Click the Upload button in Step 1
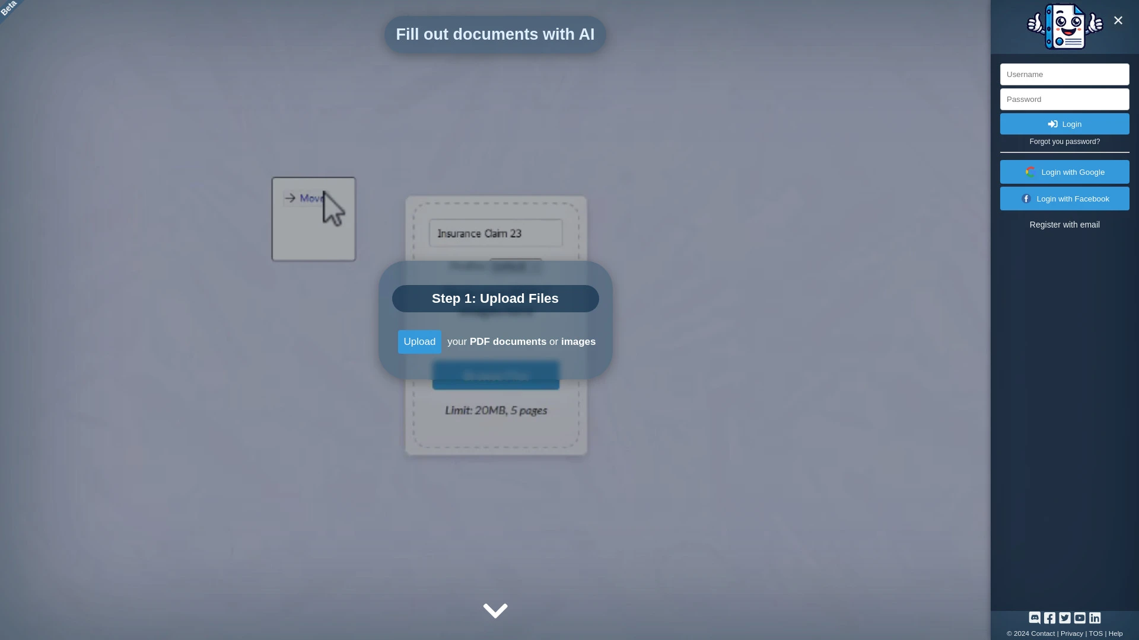1139x640 pixels. pyautogui.click(x=419, y=341)
